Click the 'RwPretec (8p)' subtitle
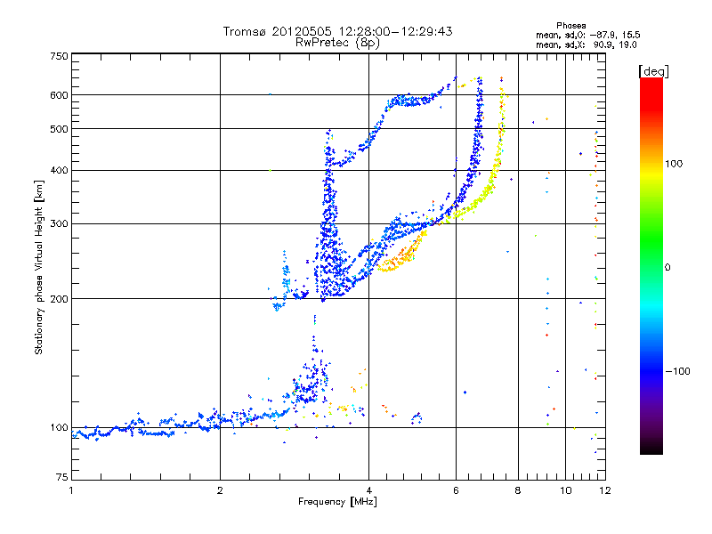 pyautogui.click(x=337, y=43)
